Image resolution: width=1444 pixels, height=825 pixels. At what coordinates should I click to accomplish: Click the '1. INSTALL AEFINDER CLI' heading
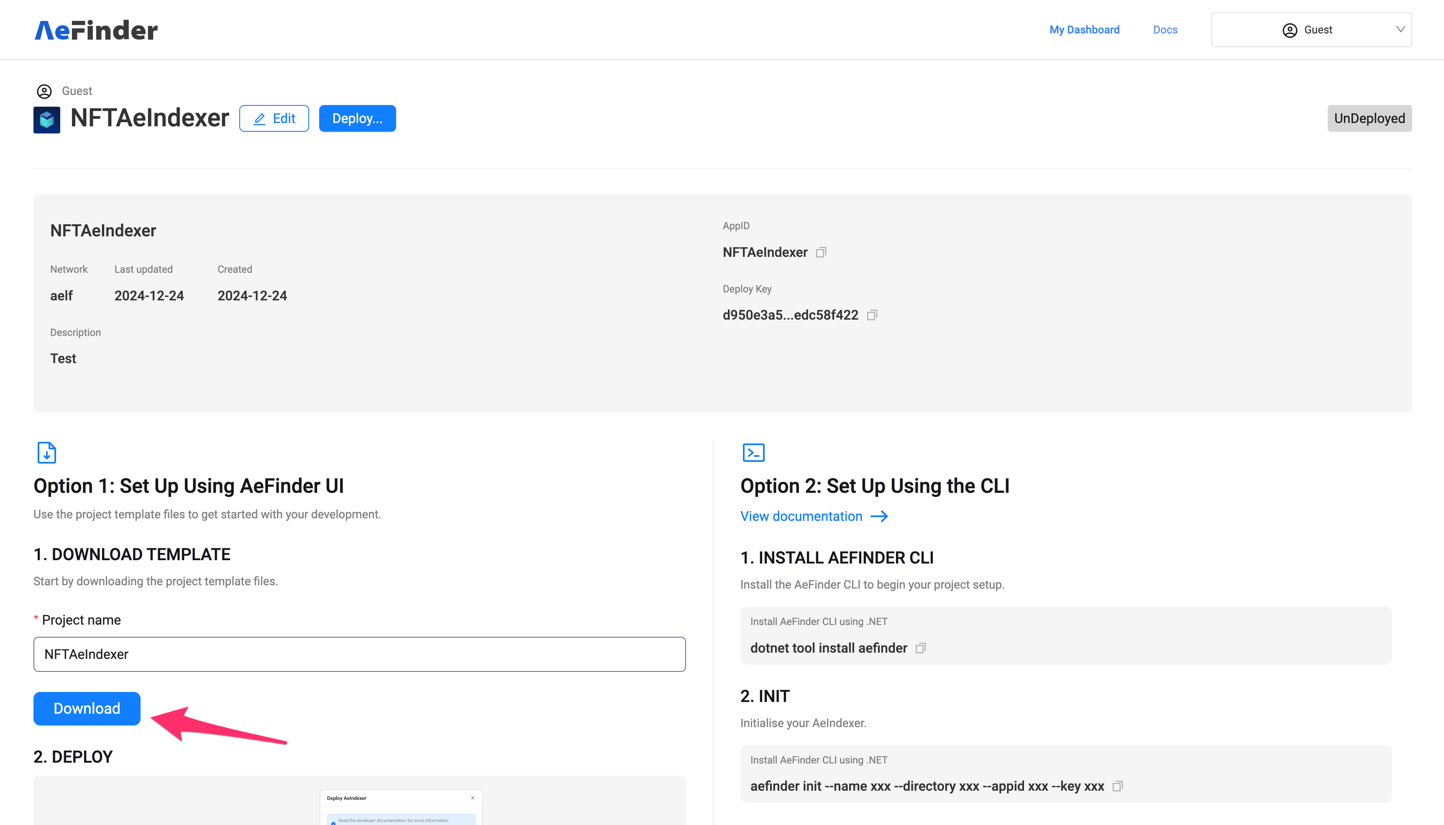[837, 558]
